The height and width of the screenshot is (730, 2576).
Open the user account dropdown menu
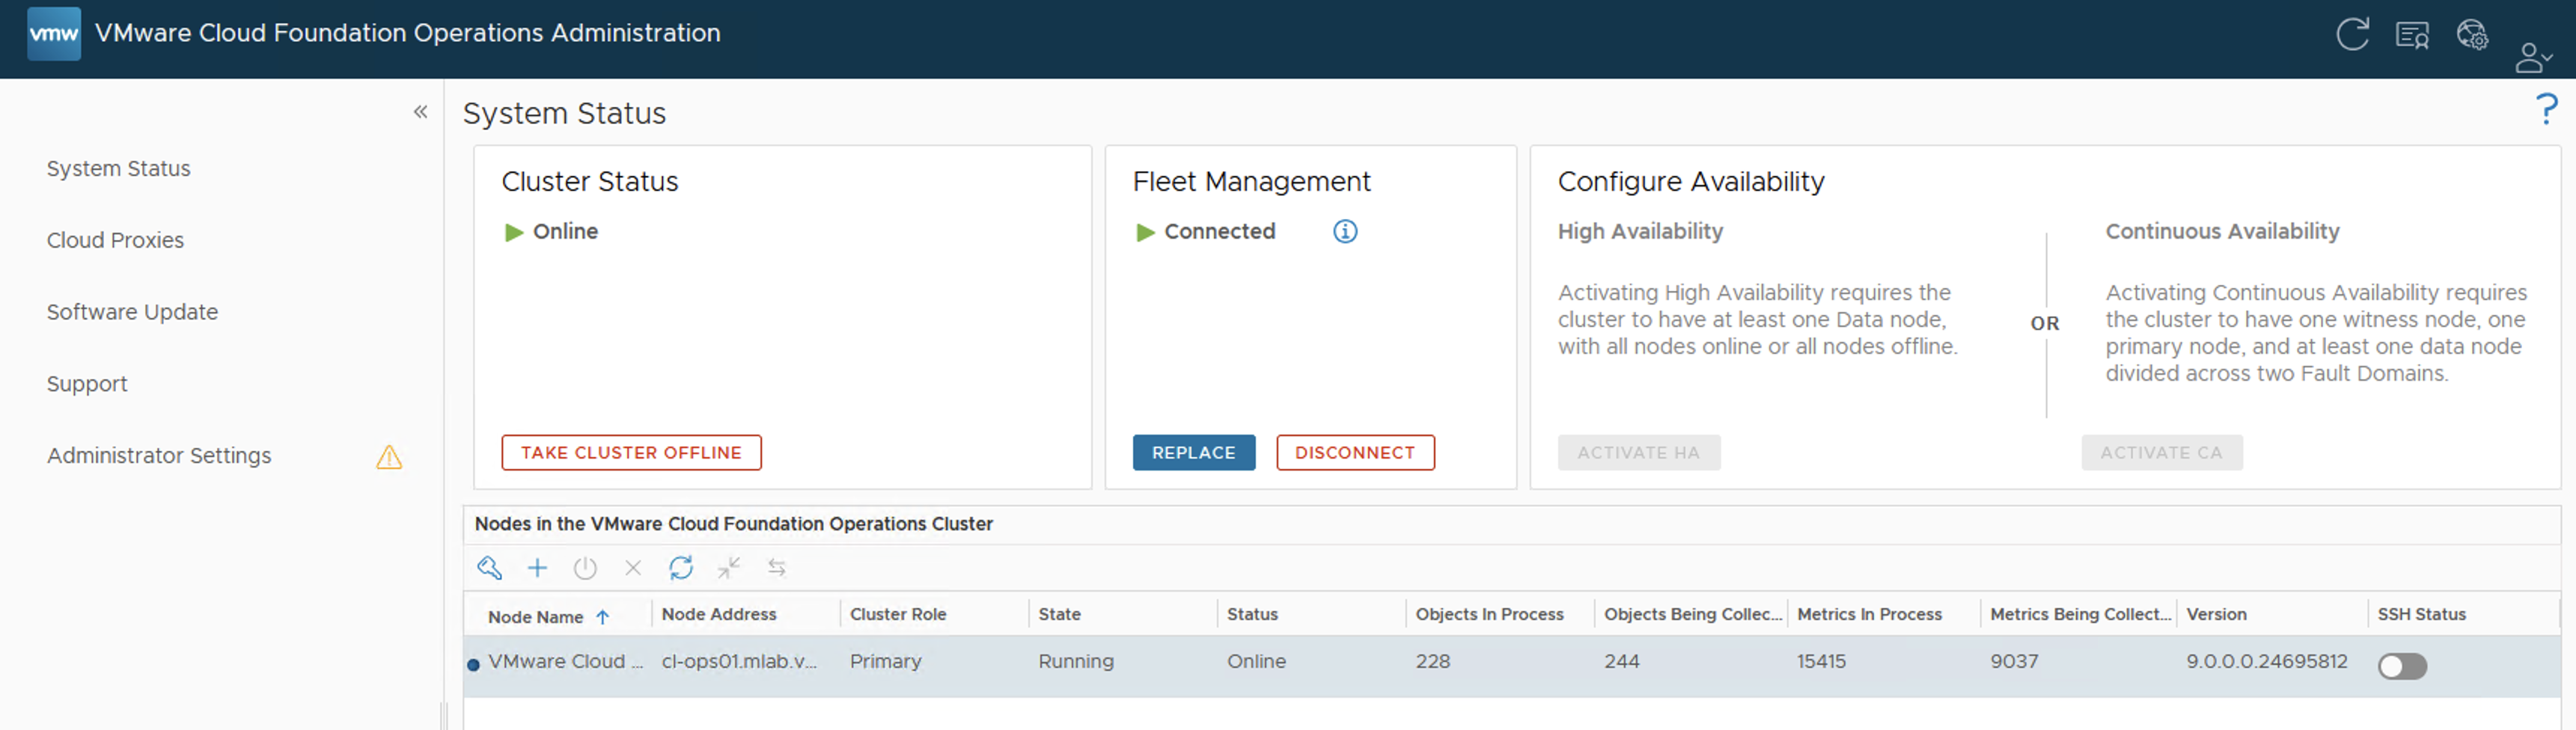coord(2532,58)
